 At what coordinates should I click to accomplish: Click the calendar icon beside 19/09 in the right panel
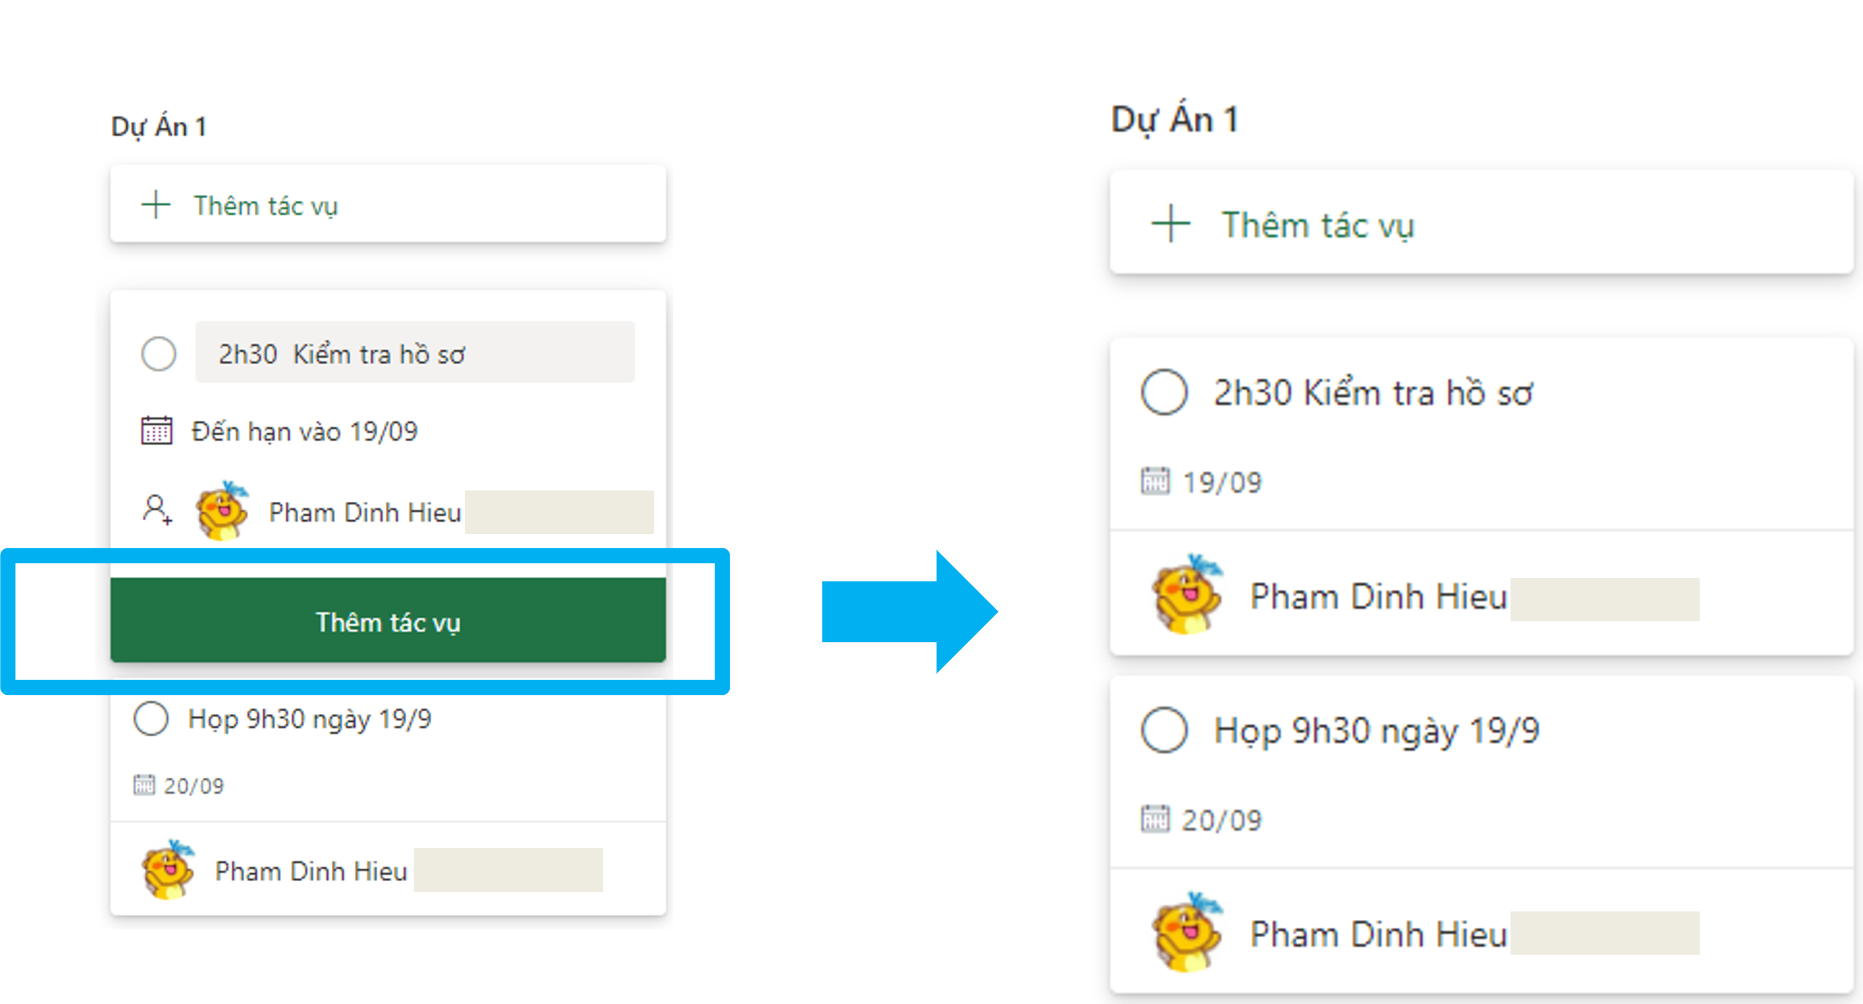click(1154, 481)
